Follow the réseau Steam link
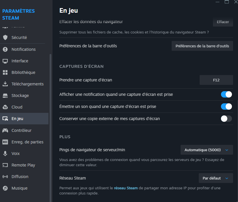This screenshot has height=202, width=238. [126, 188]
